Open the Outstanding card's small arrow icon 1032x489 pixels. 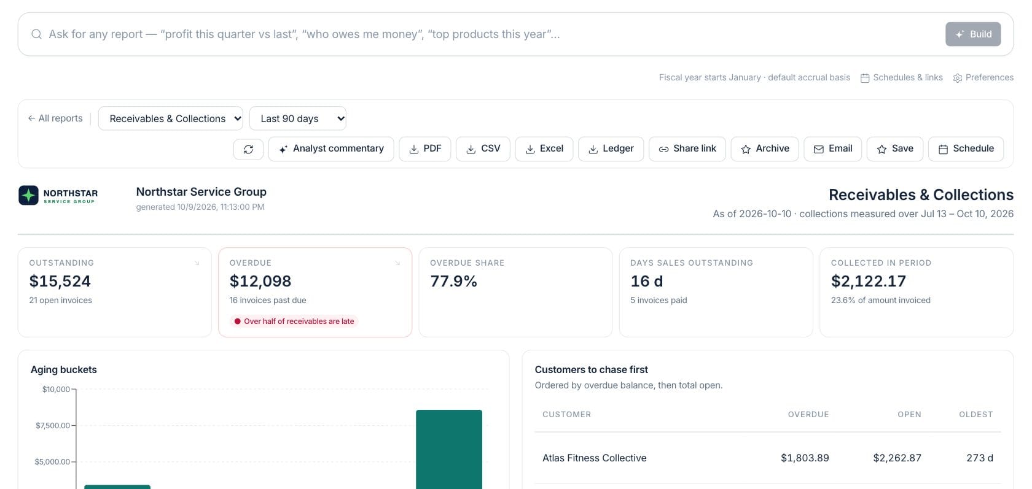[197, 263]
